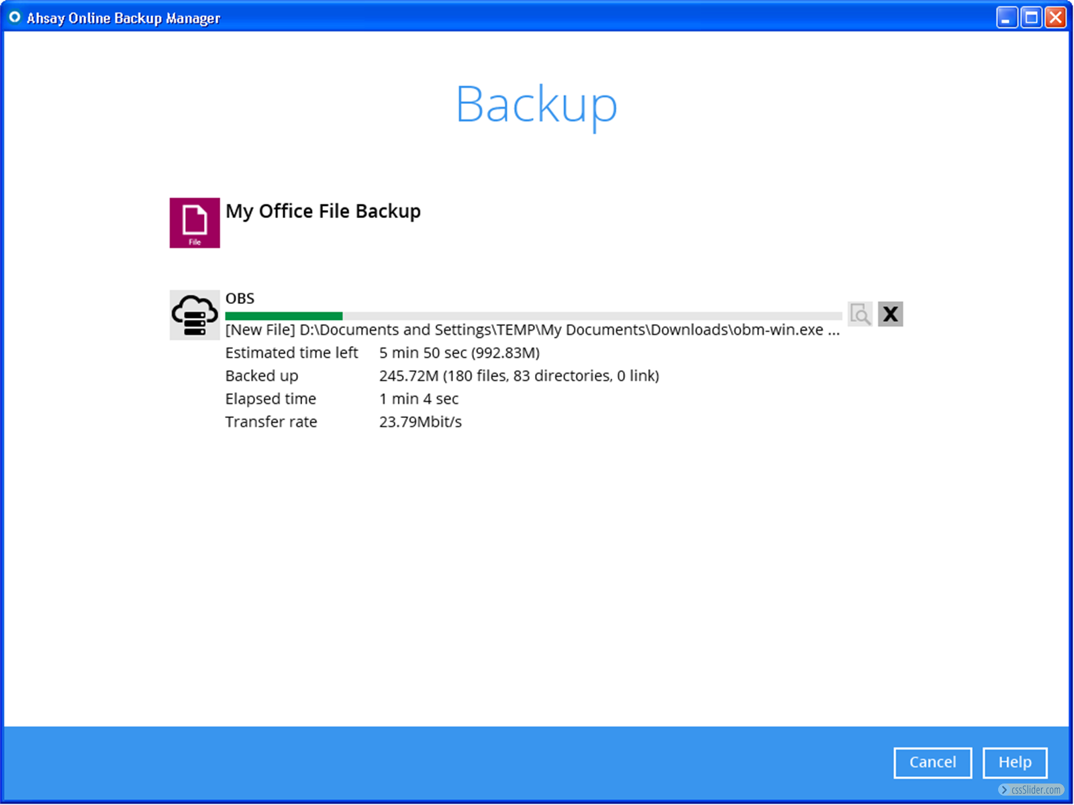Click the Backed up label

pyautogui.click(x=262, y=376)
